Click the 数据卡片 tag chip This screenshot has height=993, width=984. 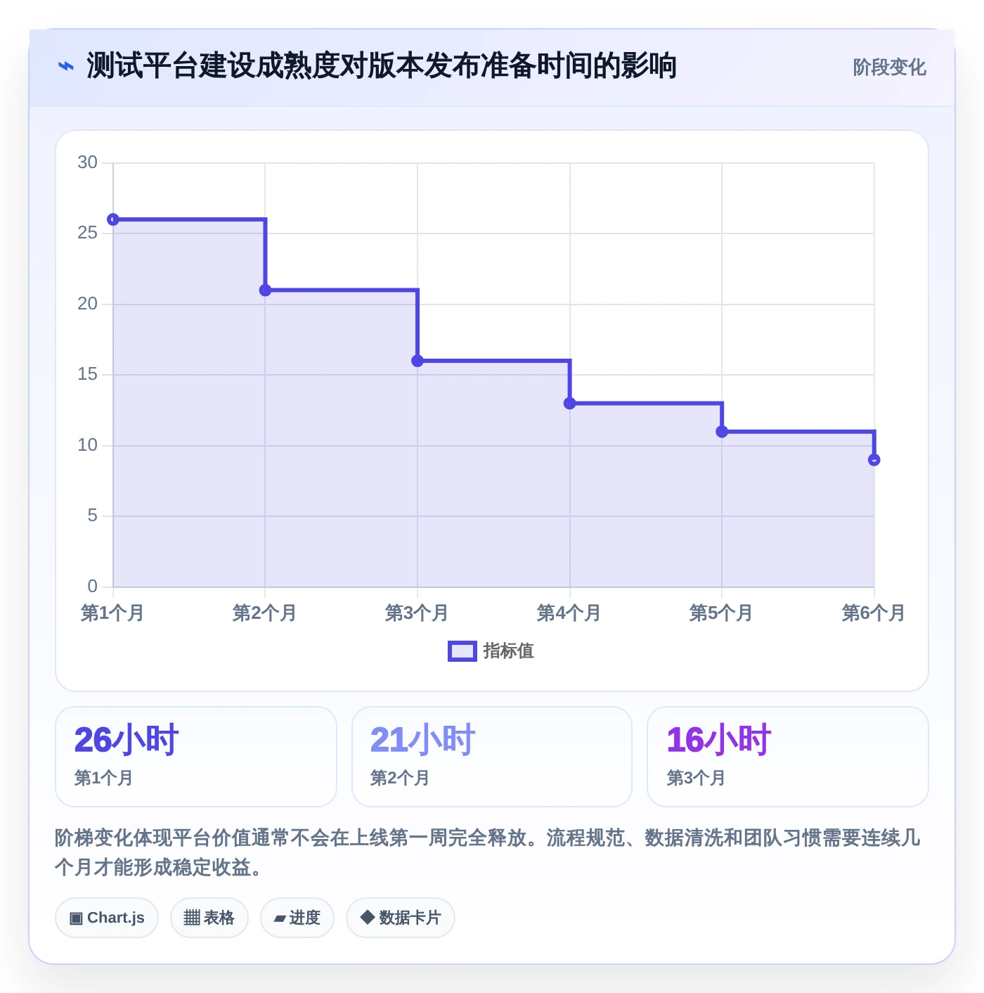point(401,918)
